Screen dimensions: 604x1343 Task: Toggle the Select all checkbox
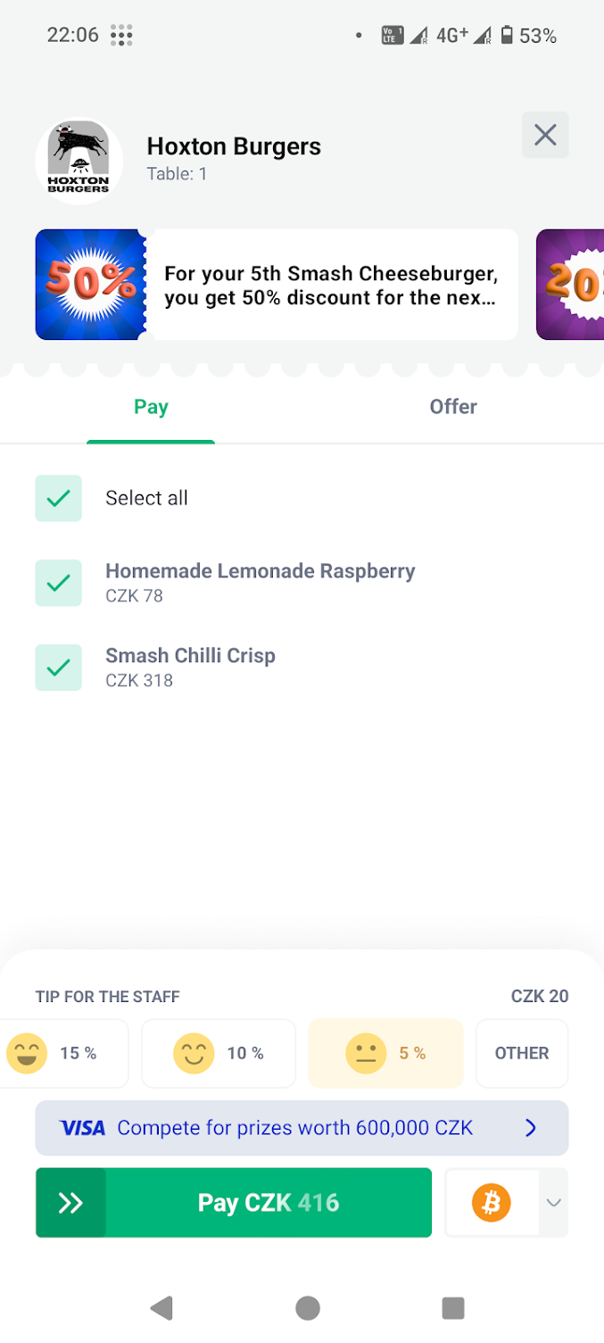click(x=59, y=498)
